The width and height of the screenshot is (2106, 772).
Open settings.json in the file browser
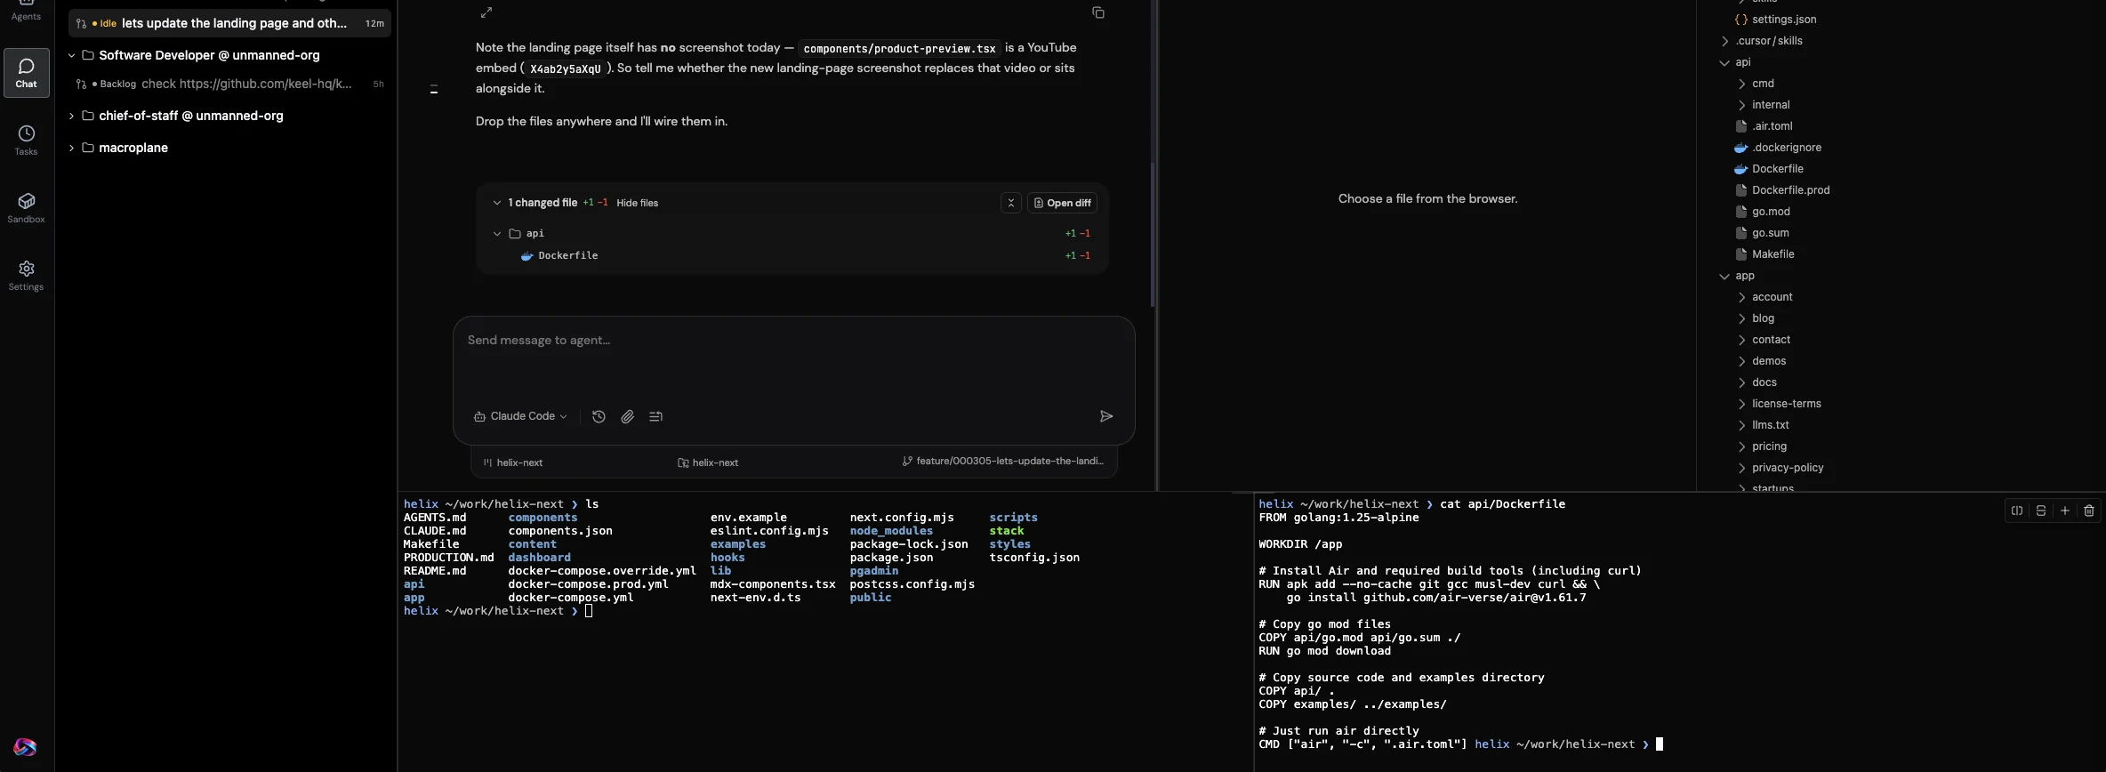point(1784,20)
